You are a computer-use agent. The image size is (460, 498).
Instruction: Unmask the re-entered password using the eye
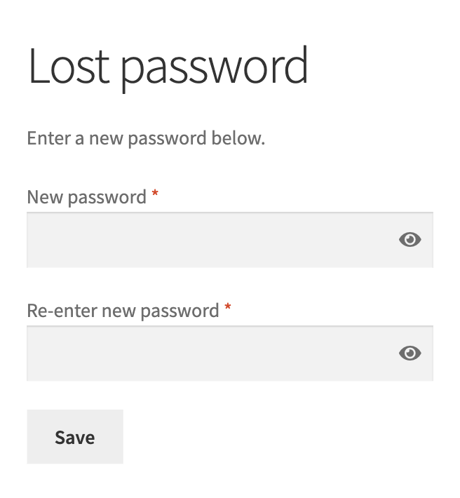coord(410,354)
